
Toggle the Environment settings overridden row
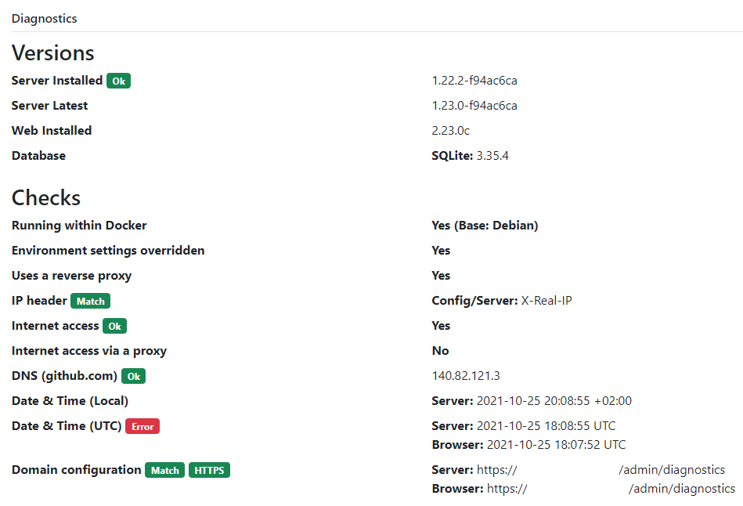coord(108,250)
